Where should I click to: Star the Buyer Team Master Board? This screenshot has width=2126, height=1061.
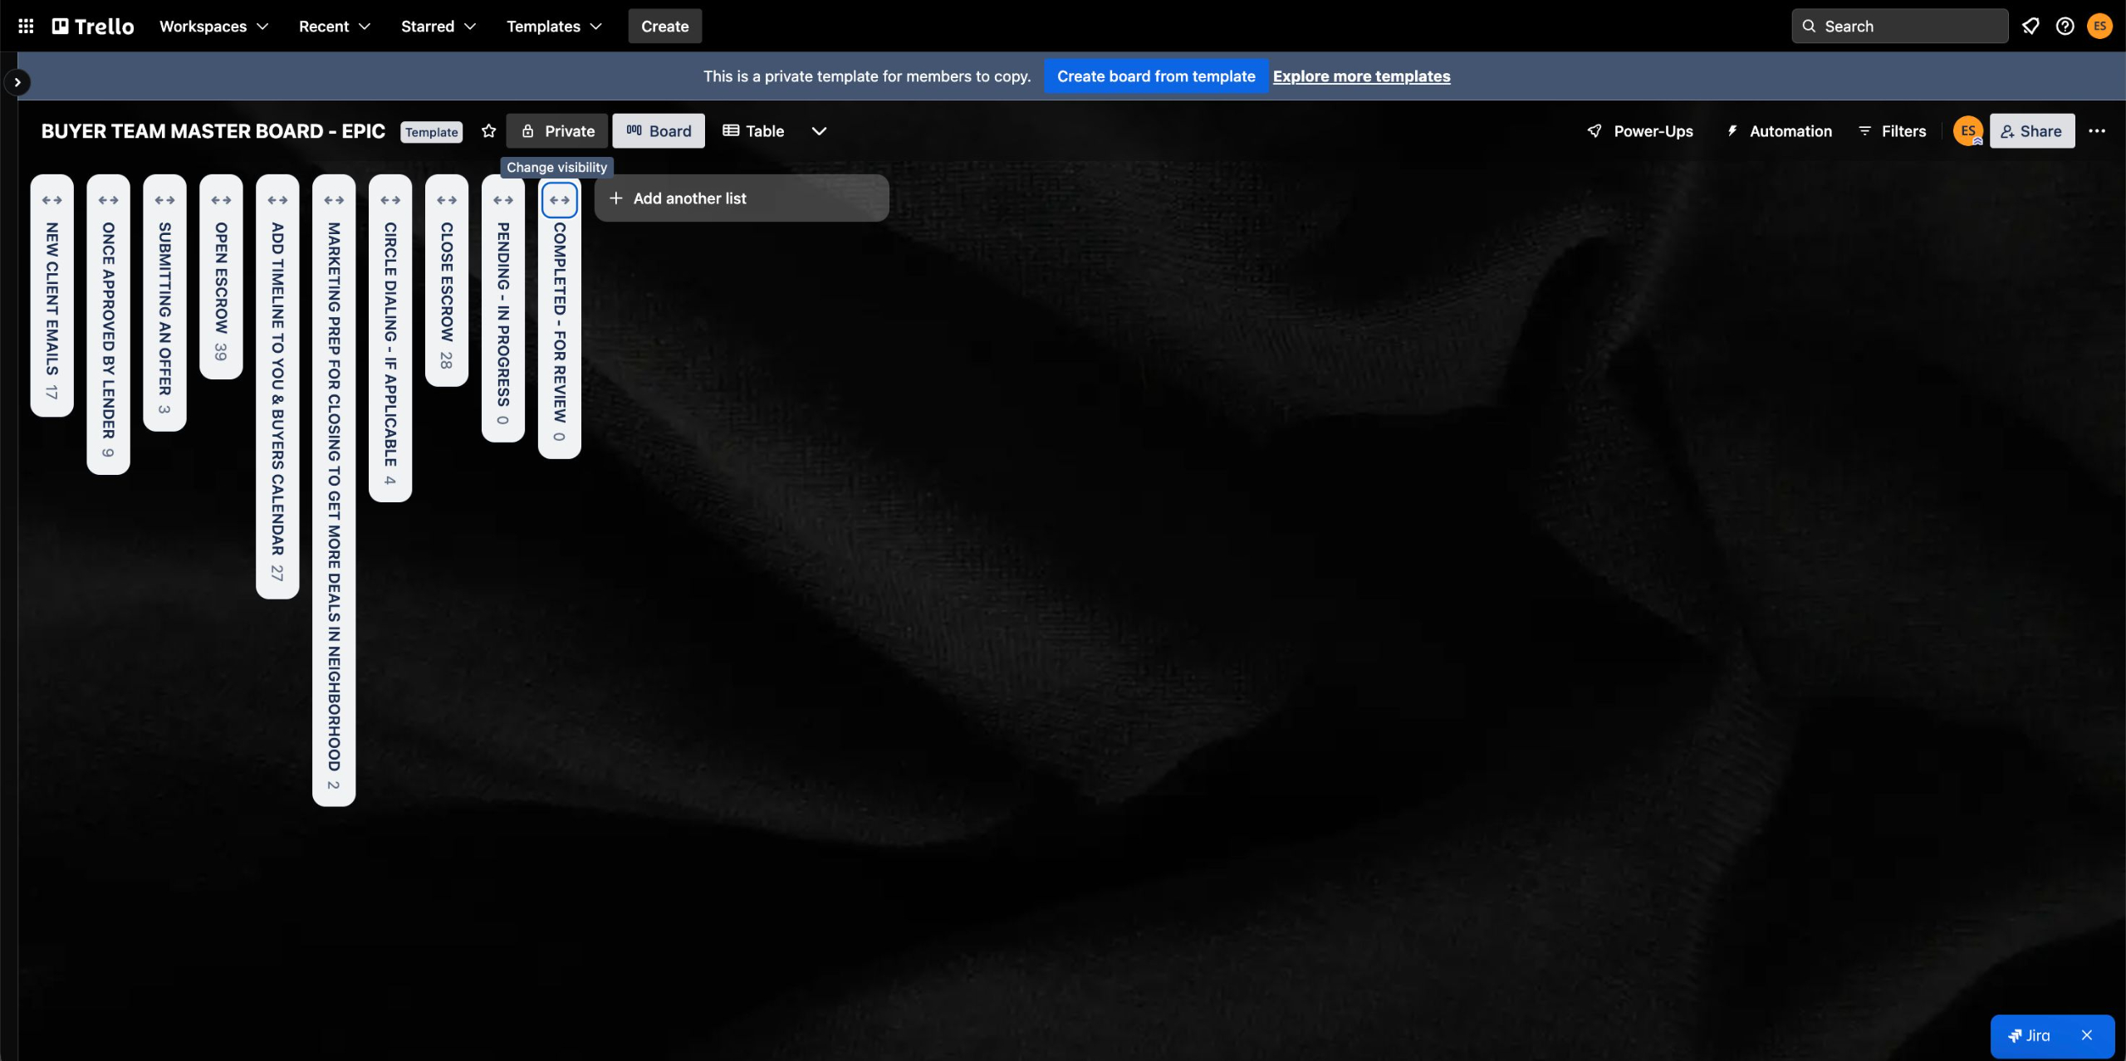pos(488,131)
